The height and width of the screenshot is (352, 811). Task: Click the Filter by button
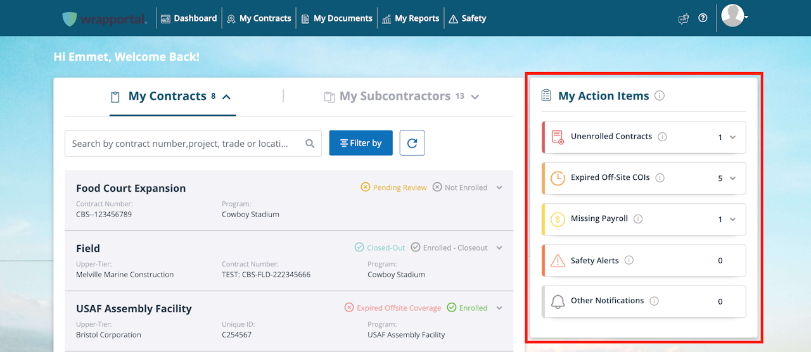pos(361,143)
